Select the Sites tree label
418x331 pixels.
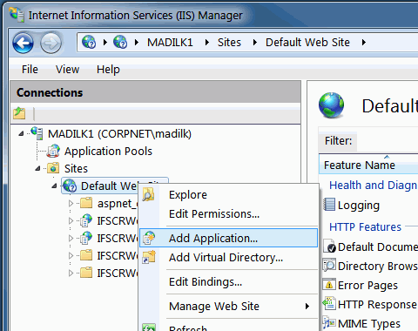tap(76, 169)
